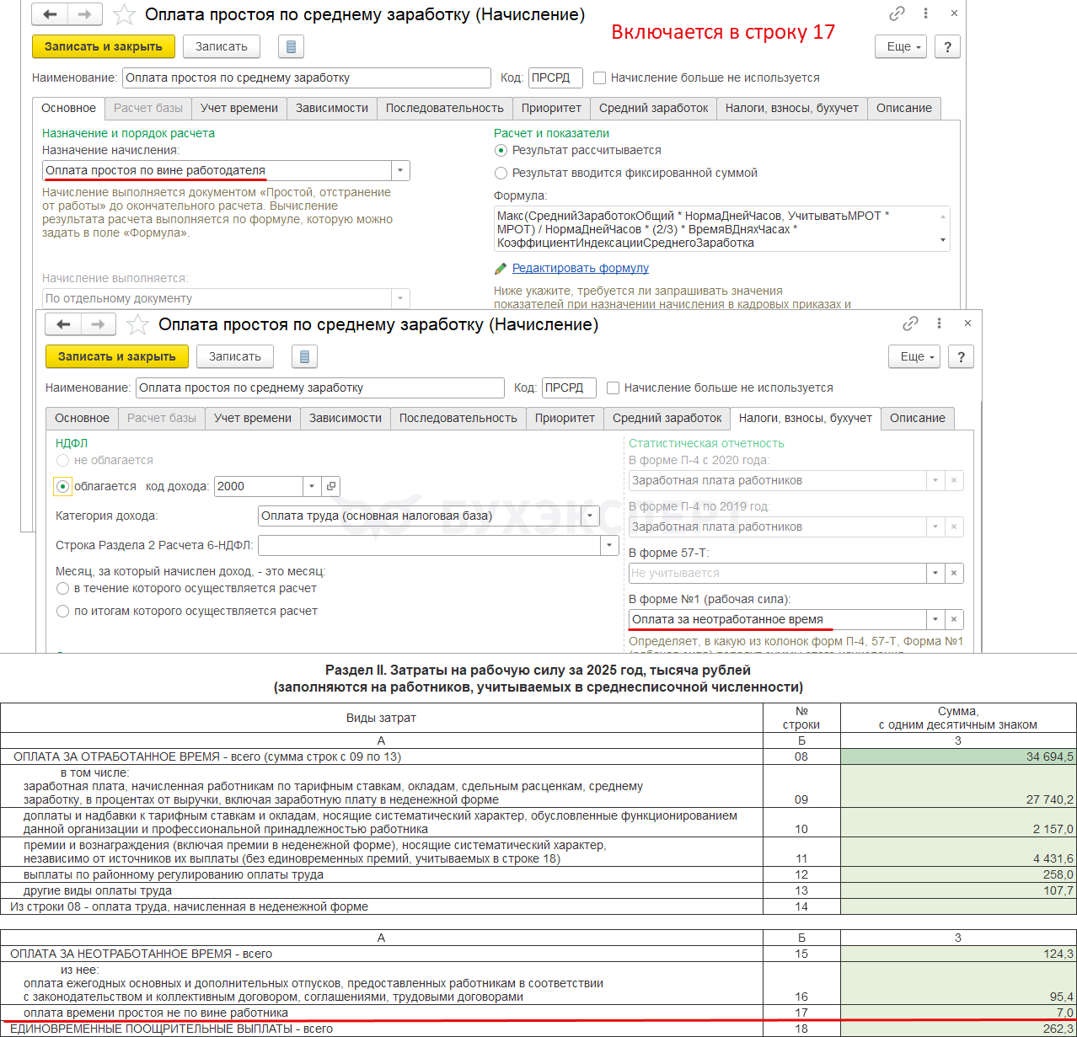Open Еще dropdown in lower window

click(x=915, y=357)
